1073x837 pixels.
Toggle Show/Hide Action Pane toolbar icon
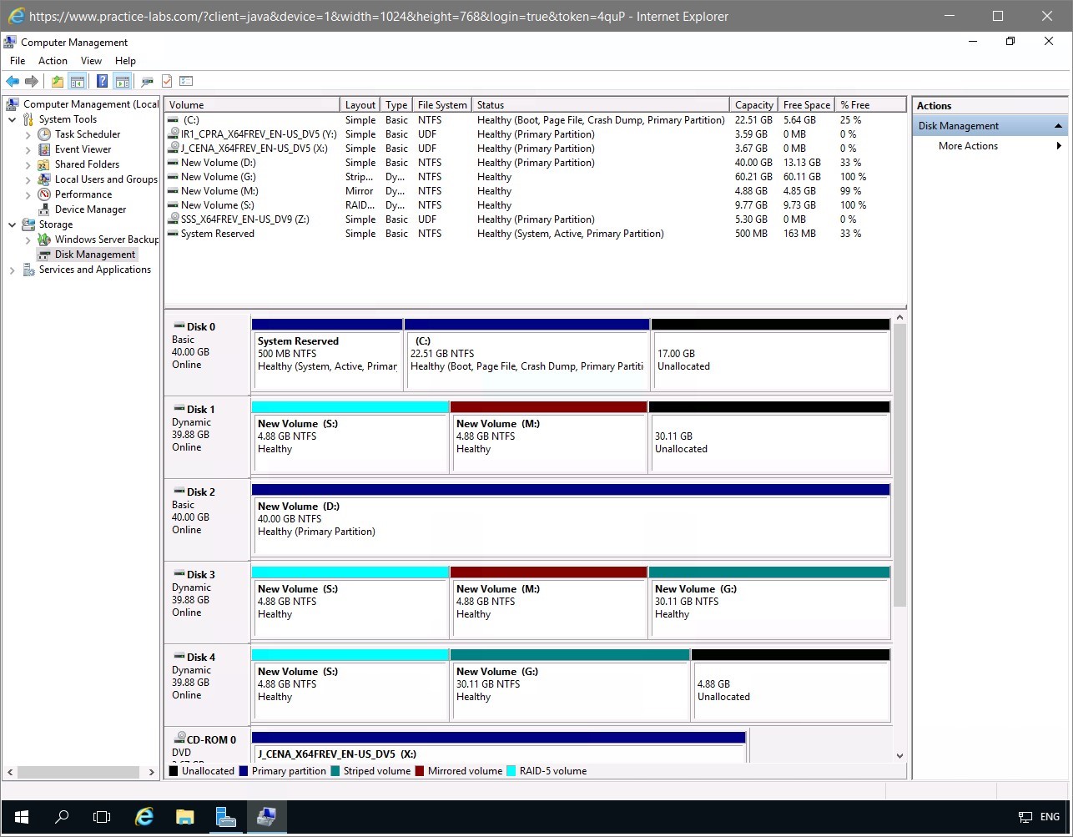click(x=123, y=82)
